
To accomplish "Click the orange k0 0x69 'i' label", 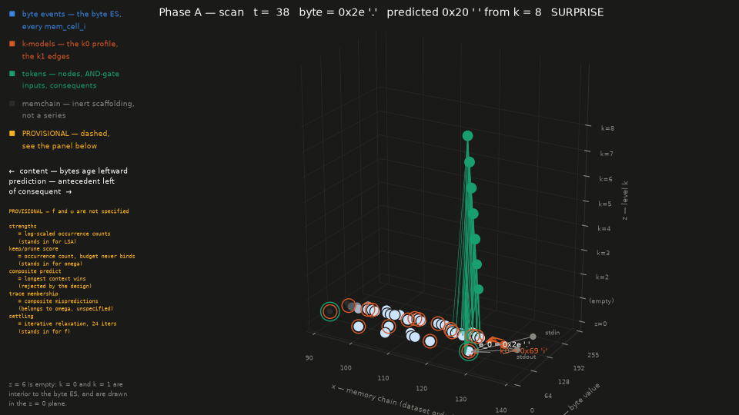I will point(523,351).
